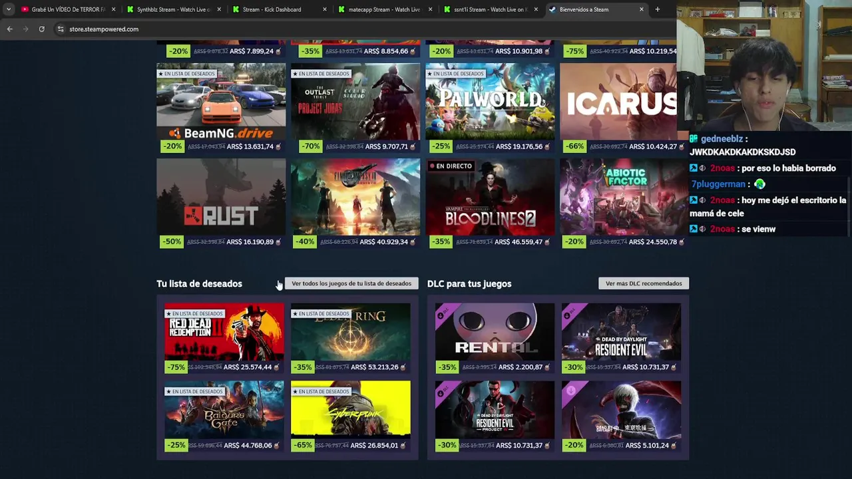Image resolution: width=852 pixels, height=479 pixels.
Task: Click the price ARS$ 53.213,26 under Elden Ring
Action: pos(374,367)
